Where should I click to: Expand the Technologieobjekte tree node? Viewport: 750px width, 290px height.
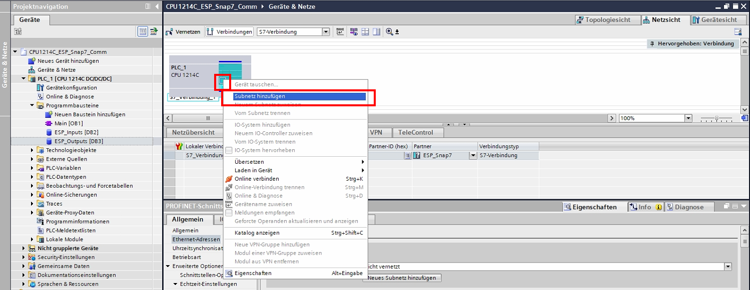tap(33, 150)
